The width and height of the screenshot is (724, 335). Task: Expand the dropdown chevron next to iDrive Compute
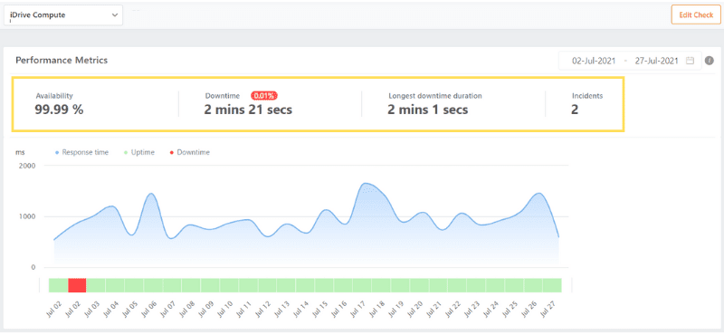pyautogui.click(x=115, y=14)
